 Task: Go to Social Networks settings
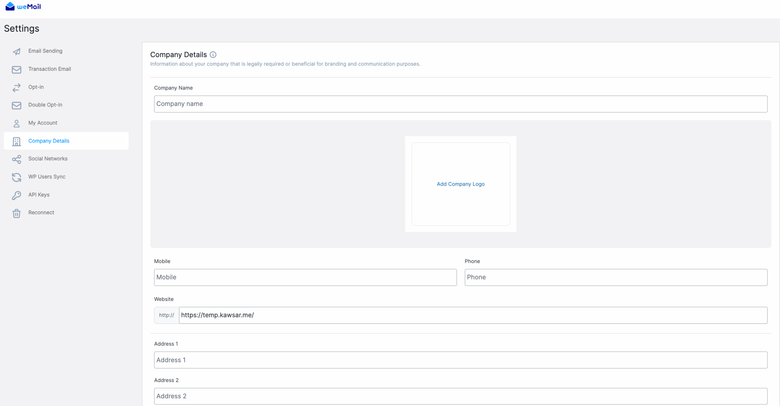[x=48, y=158]
